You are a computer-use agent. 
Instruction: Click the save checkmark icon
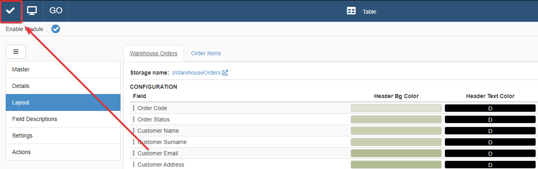[11, 10]
